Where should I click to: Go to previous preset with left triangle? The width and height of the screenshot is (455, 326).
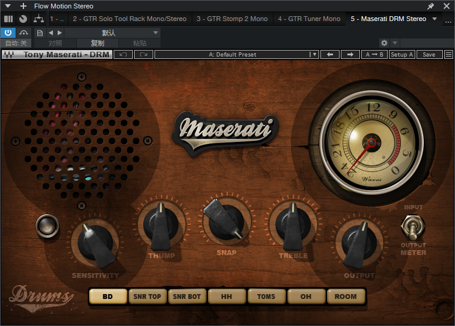50,33
